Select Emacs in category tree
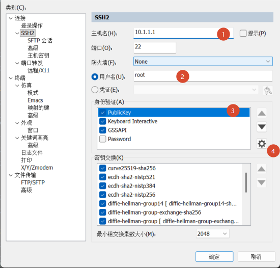Screen dimensions: 280x268 click(35, 100)
